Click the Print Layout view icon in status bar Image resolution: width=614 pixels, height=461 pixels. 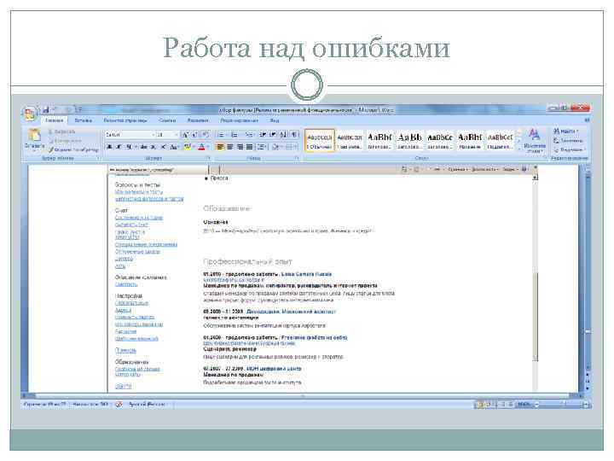point(480,404)
